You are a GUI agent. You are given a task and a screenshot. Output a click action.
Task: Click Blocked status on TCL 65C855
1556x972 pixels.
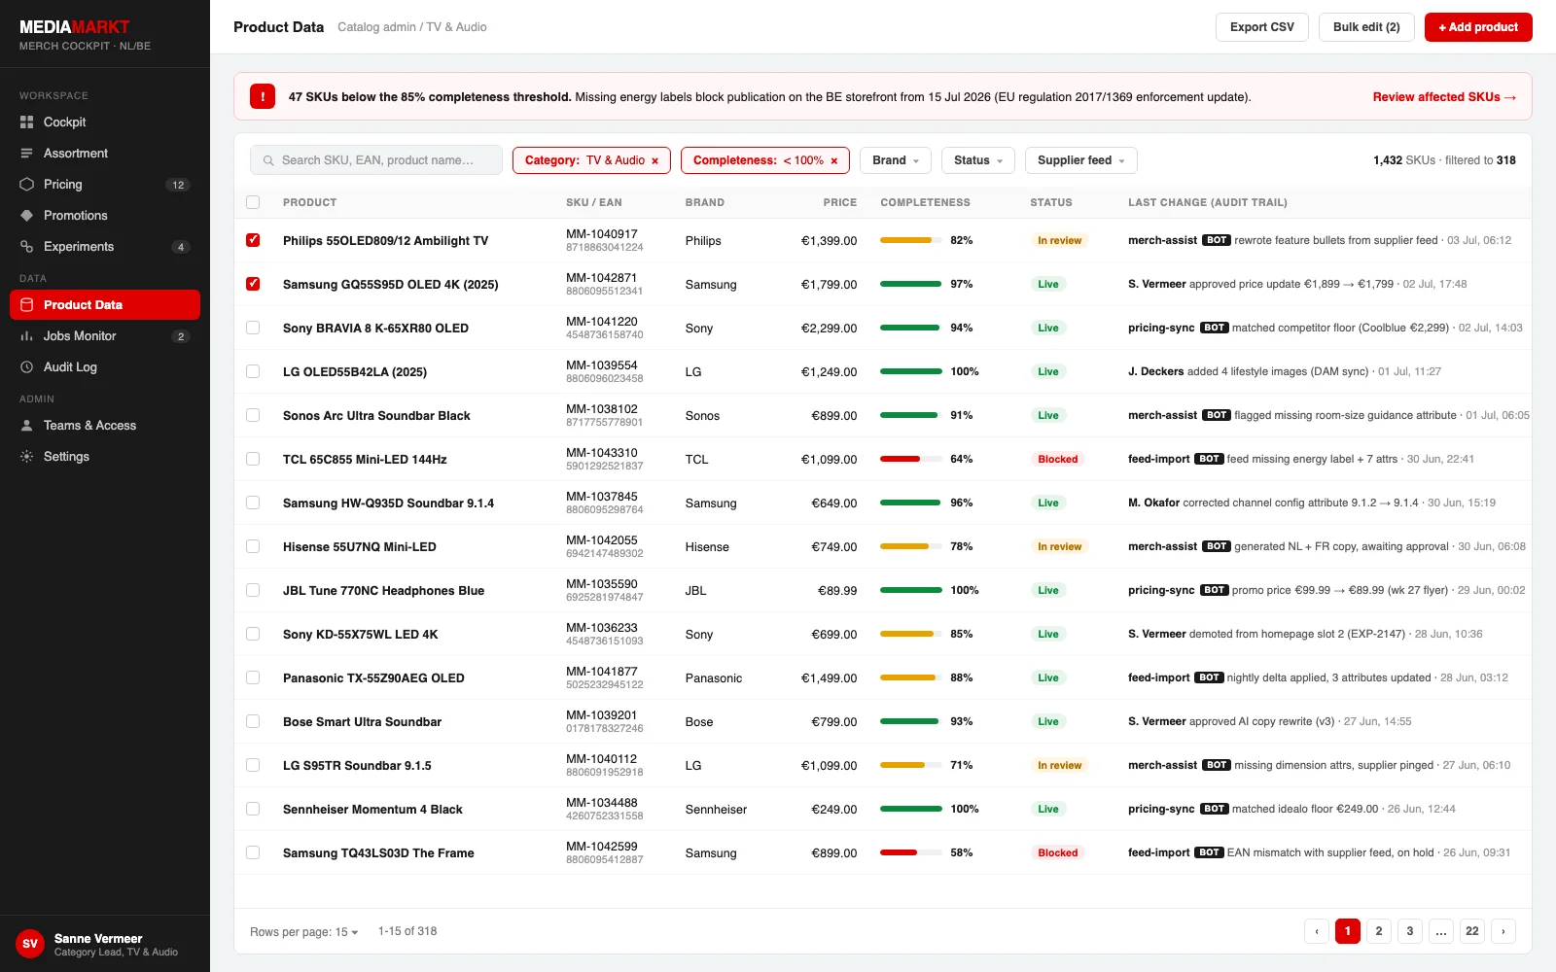point(1058,459)
